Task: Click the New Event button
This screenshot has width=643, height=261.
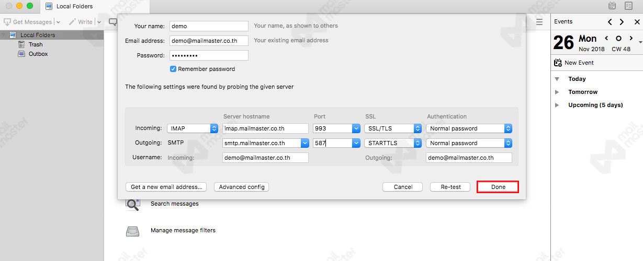Action: (x=574, y=63)
